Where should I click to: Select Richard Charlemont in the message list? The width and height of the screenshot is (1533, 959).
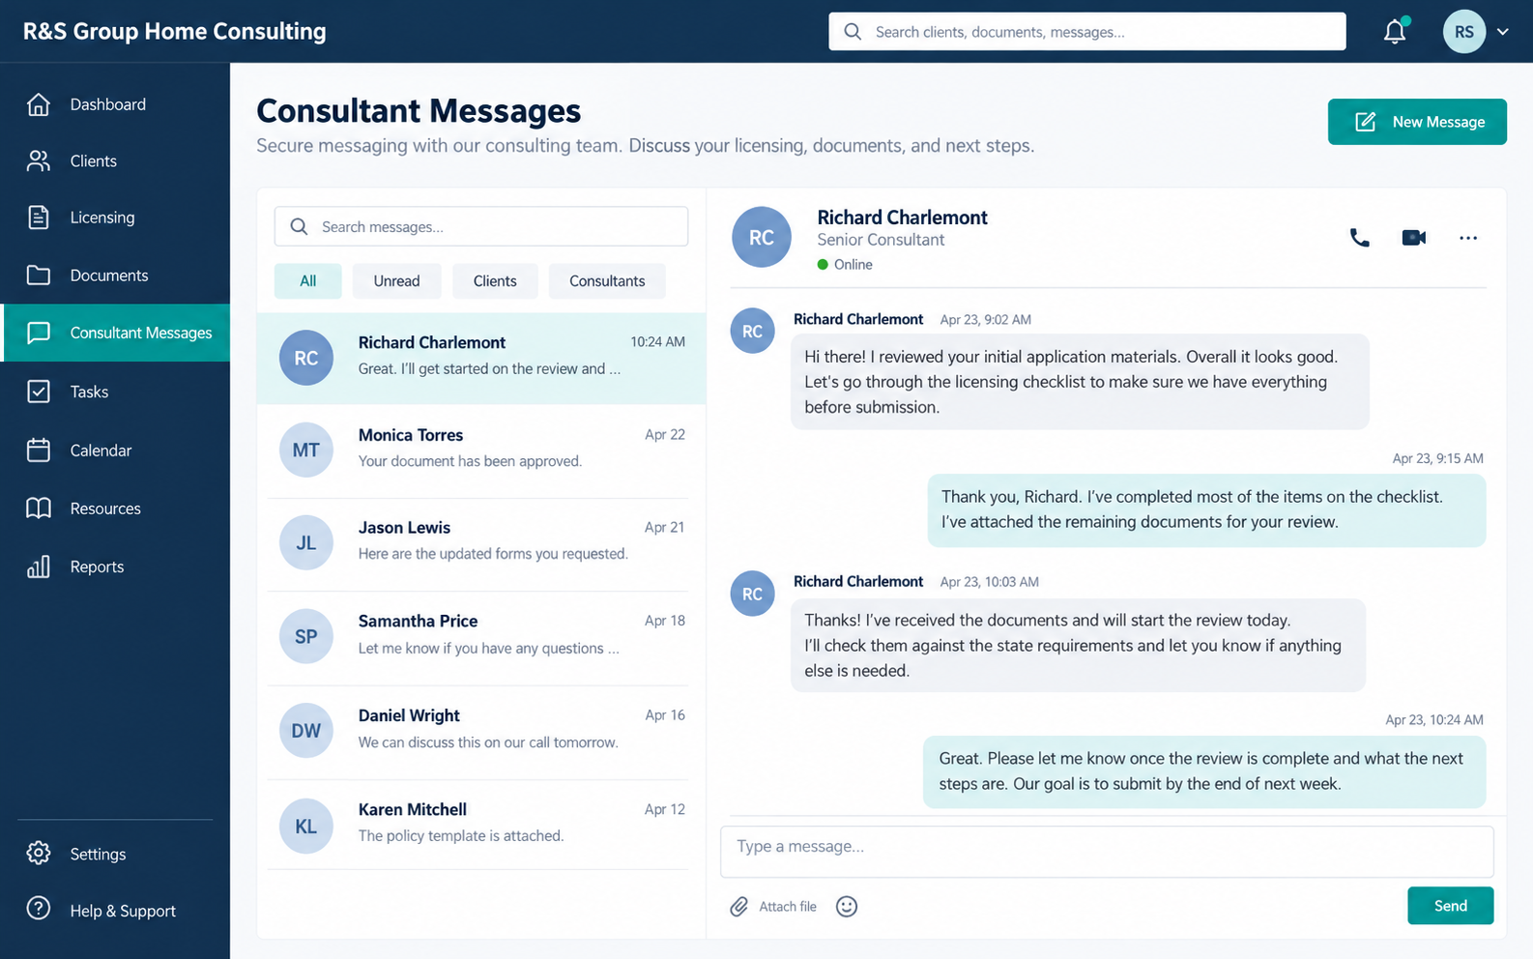pos(481,358)
